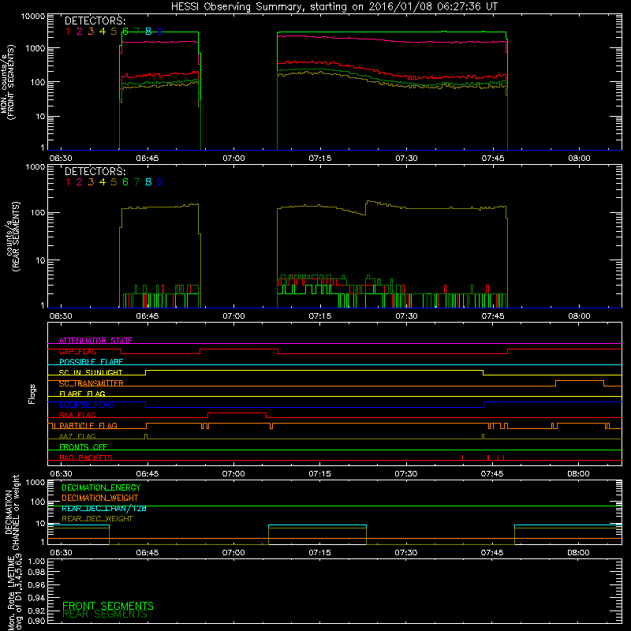This screenshot has width=631, height=631.
Task: Select the SC_IN_SUNLIGHT label
Action: [91, 372]
